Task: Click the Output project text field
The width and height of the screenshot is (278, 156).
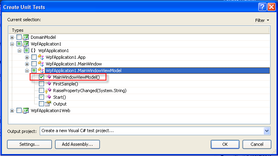Action: (x=152, y=131)
